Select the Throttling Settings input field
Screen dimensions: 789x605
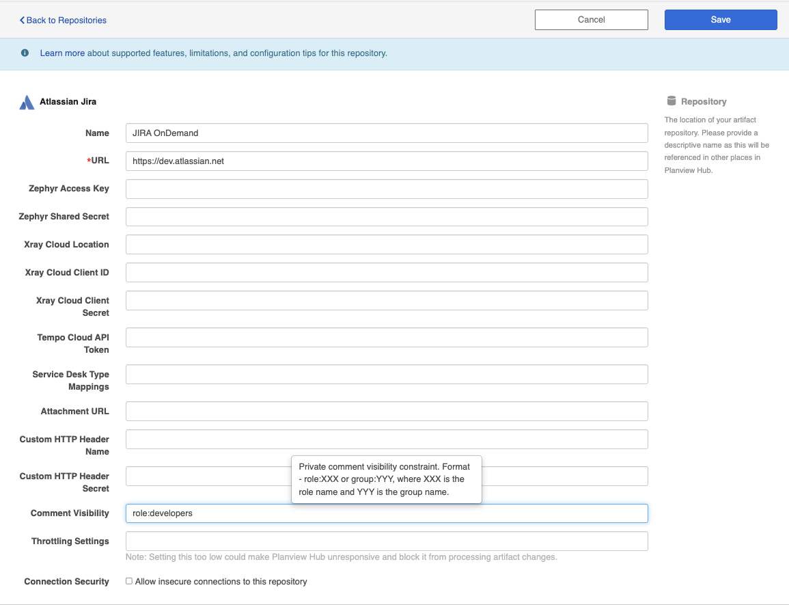click(387, 541)
